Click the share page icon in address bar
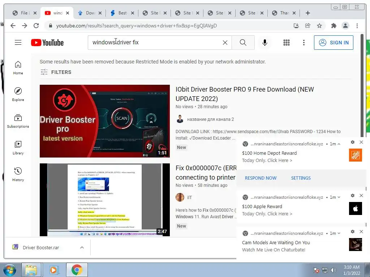370x277 pixels. click(x=308, y=26)
